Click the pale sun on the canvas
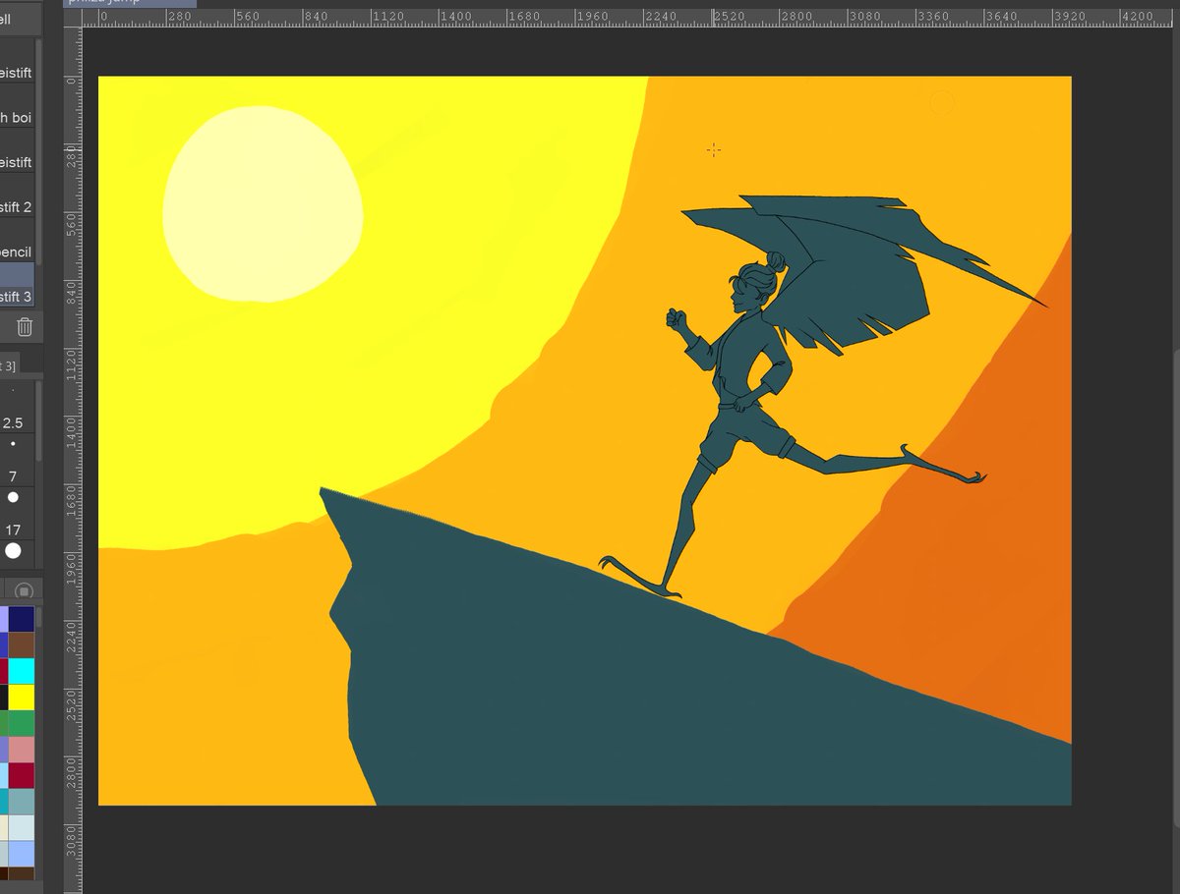1180x894 pixels. 263,204
